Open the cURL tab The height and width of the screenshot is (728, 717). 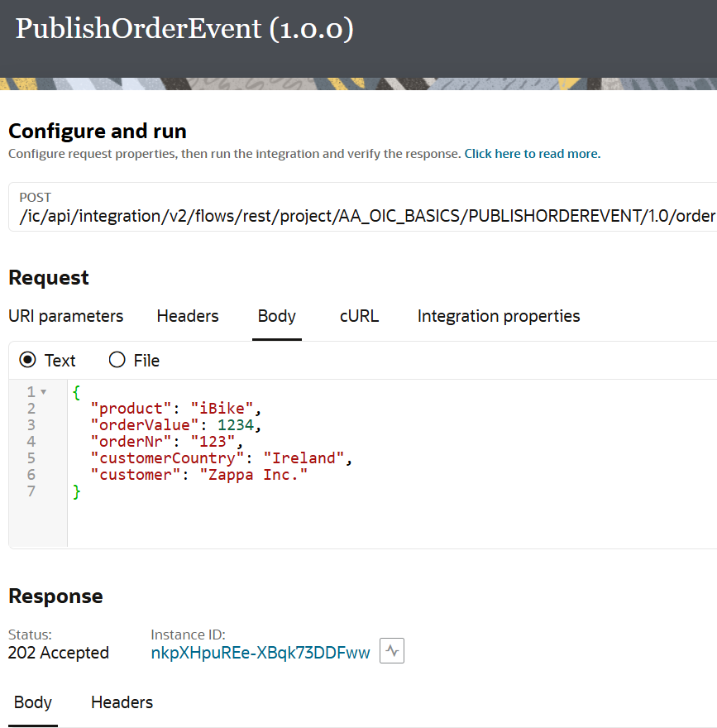[359, 316]
